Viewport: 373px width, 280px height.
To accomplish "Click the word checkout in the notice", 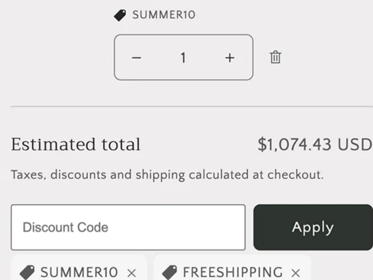I will tap(295, 174).
